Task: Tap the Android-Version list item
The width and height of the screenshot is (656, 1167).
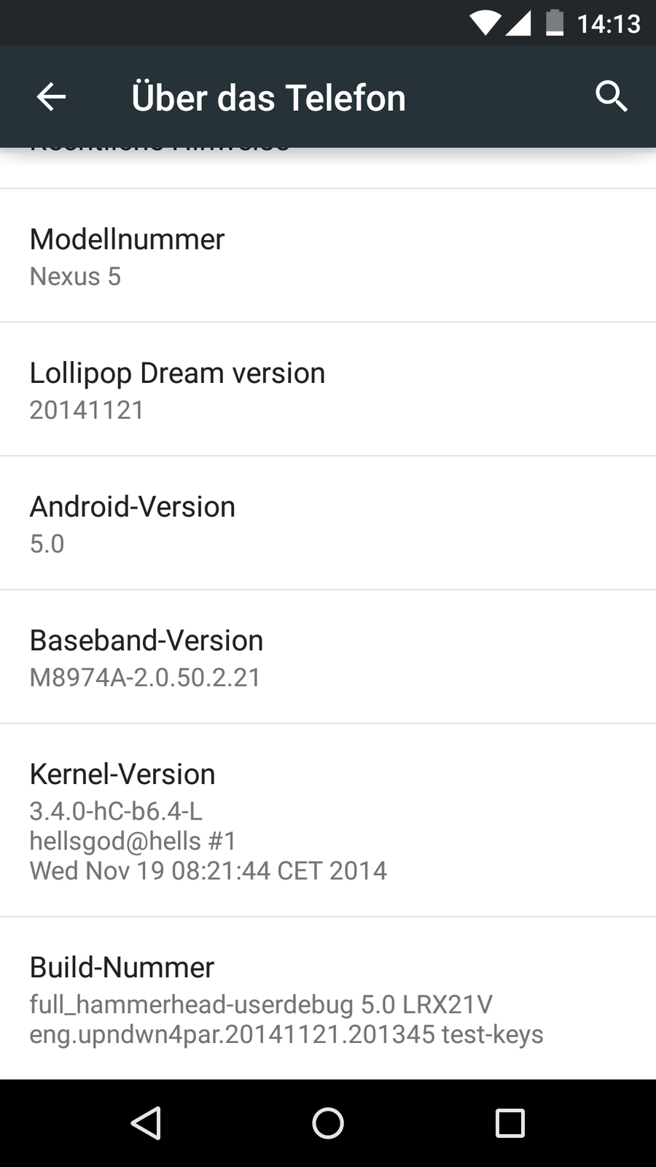Action: pyautogui.click(x=328, y=523)
